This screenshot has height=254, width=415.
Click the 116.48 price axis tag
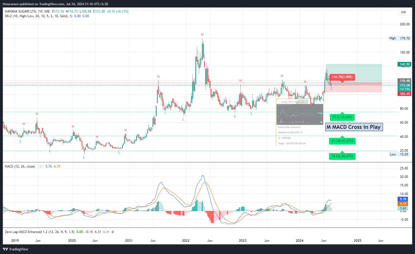pyautogui.click(x=405, y=81)
